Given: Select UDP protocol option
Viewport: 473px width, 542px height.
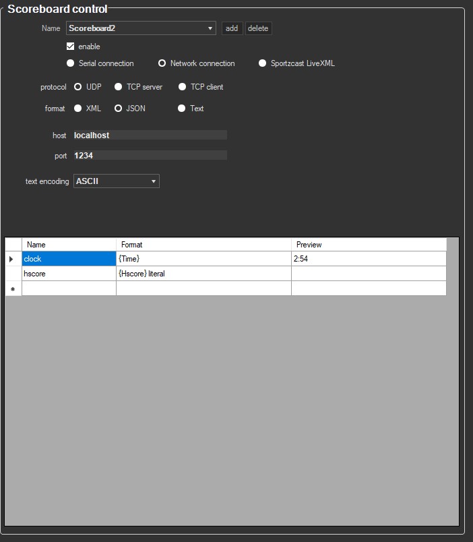Looking at the screenshot, I should click(x=78, y=87).
